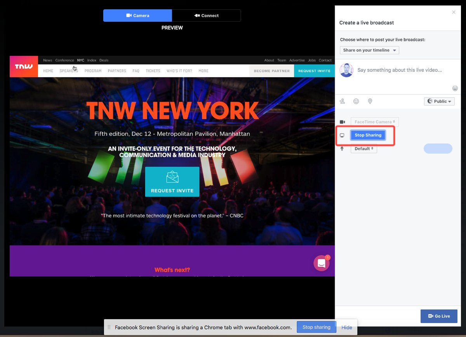The height and width of the screenshot is (337, 466).
Task: Open the feeling/activity emoji icon
Action: (356, 101)
